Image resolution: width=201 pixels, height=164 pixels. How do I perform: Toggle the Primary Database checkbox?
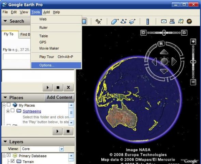pos(9,155)
